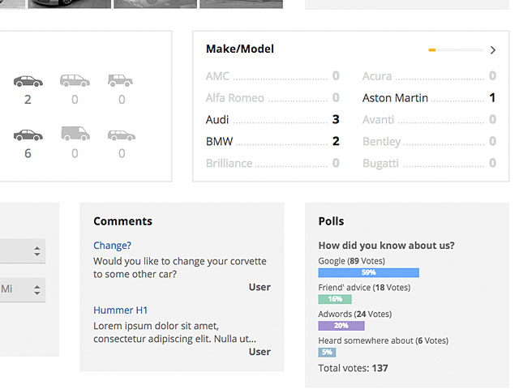The width and height of the screenshot is (519, 389).
Task: Click the Make/Model pagination progress bar
Action: [x=456, y=50]
